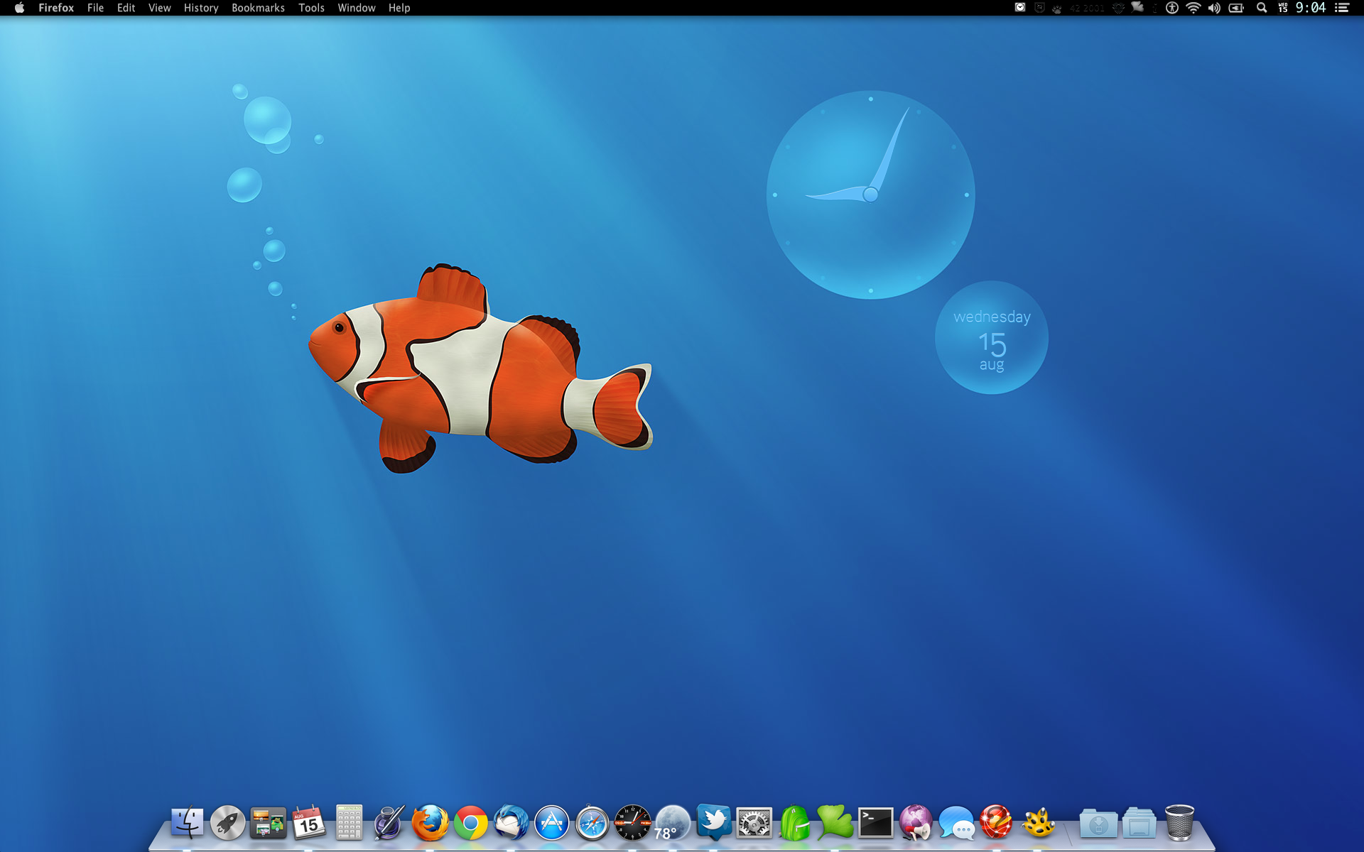Image resolution: width=1364 pixels, height=852 pixels.
Task: Open the yellow paw Growl icon
Action: 1038,823
